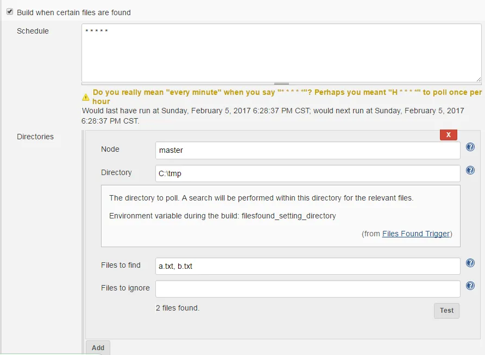Toggle help for the Directory field
485x355 pixels.
470,170
